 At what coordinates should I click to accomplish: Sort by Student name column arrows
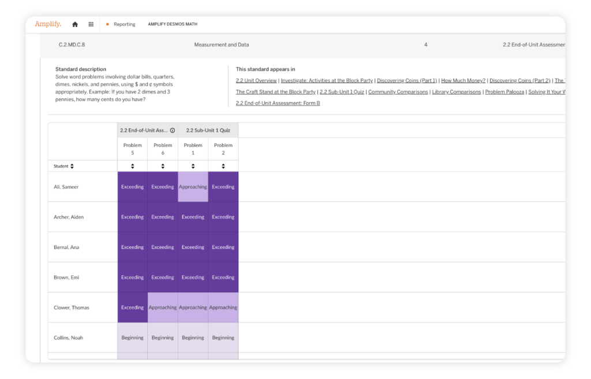point(72,166)
